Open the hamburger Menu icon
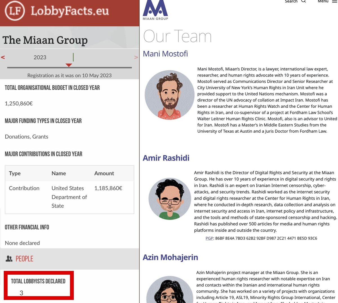 (334, 1)
